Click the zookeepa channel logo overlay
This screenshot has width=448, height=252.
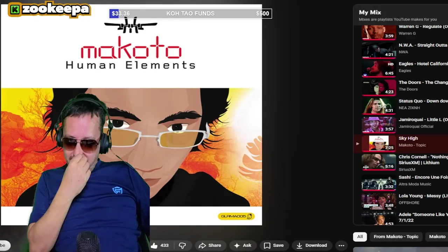coord(49,9)
